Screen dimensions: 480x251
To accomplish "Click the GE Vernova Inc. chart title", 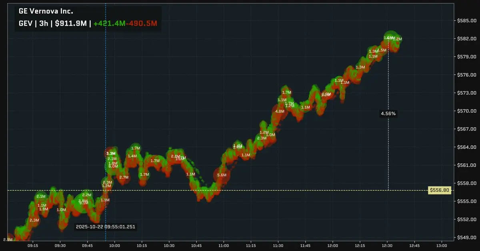I will point(46,12).
